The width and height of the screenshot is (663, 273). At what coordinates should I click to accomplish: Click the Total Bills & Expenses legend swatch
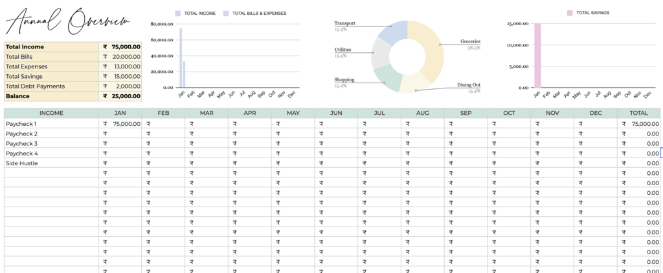pos(226,13)
